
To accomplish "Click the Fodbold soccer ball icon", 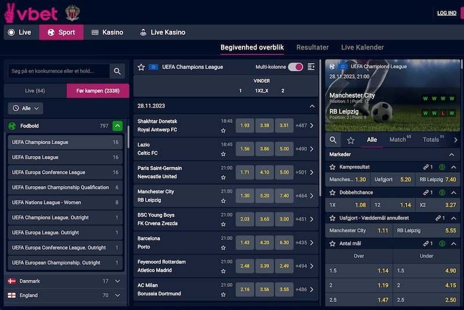I will [x=12, y=126].
